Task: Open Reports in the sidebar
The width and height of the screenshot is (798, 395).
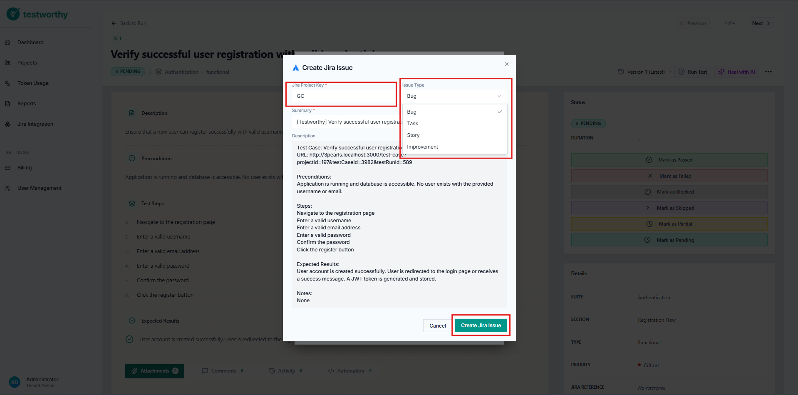Action: [x=27, y=104]
